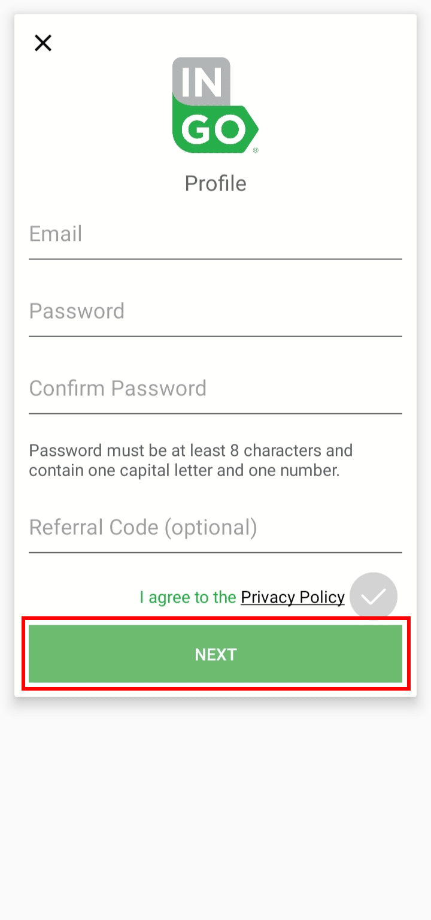This screenshot has width=431, height=920.
Task: Click the registered trademark symbol beside logo
Action: pyautogui.click(x=256, y=151)
